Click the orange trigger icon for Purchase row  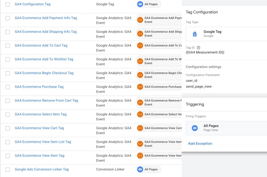[140, 87]
